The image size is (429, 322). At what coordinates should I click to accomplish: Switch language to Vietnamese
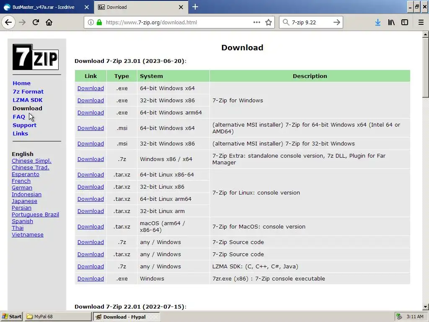27,235
